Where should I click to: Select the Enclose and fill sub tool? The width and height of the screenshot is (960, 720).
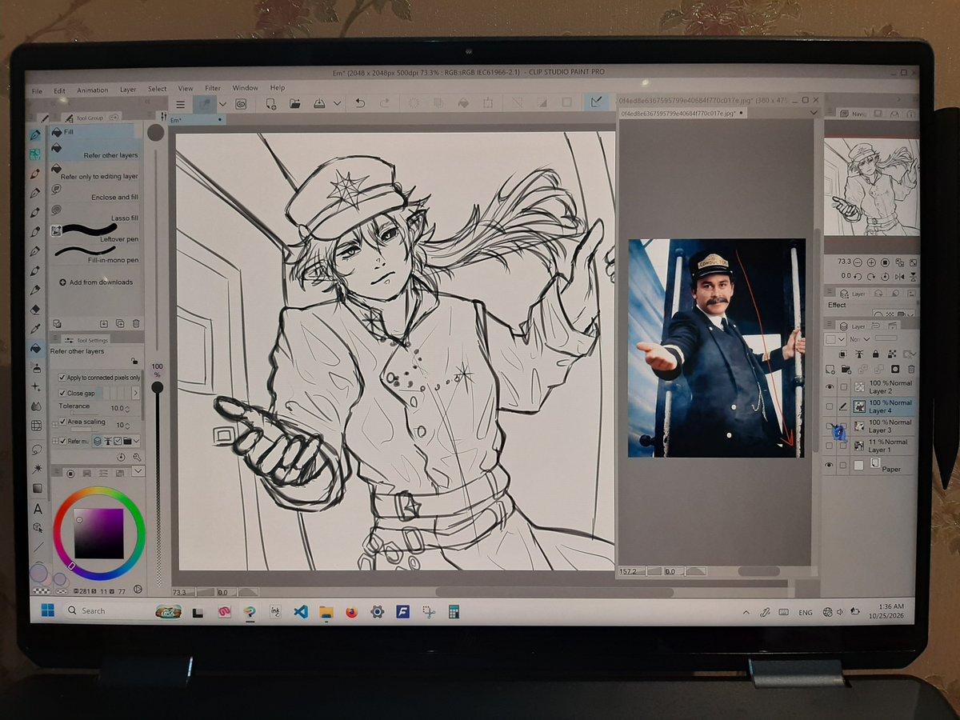(94, 193)
